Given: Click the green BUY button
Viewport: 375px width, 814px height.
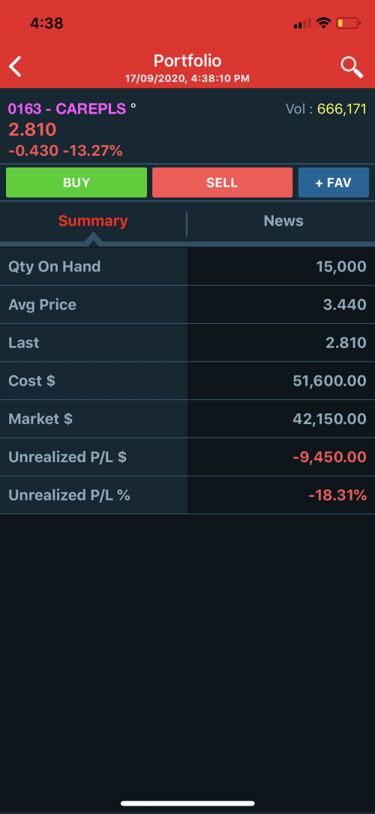Looking at the screenshot, I should coord(76,182).
